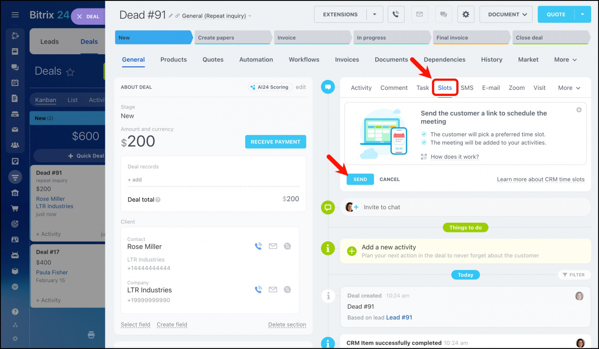599x349 pixels.
Task: Open the tasks checkmark icon in the sidebar
Action: [15, 161]
